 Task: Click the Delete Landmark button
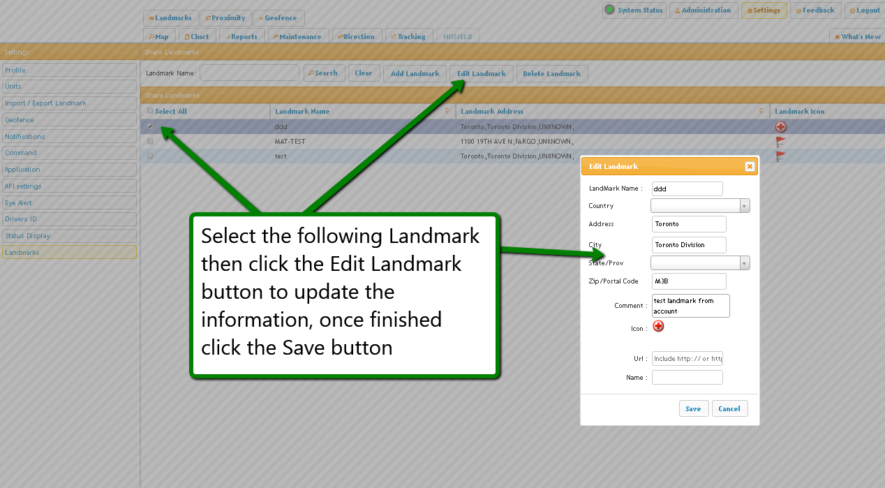pyautogui.click(x=551, y=73)
